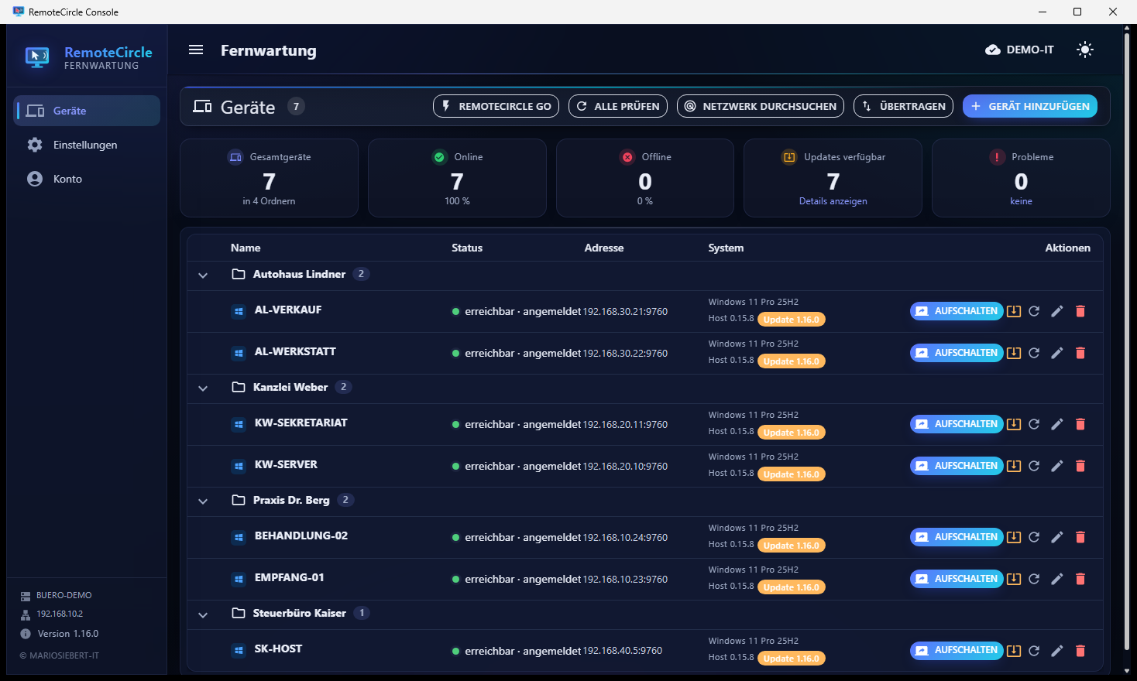
Task: Click the KW-SEKRETARIAT device name
Action: [x=301, y=423]
